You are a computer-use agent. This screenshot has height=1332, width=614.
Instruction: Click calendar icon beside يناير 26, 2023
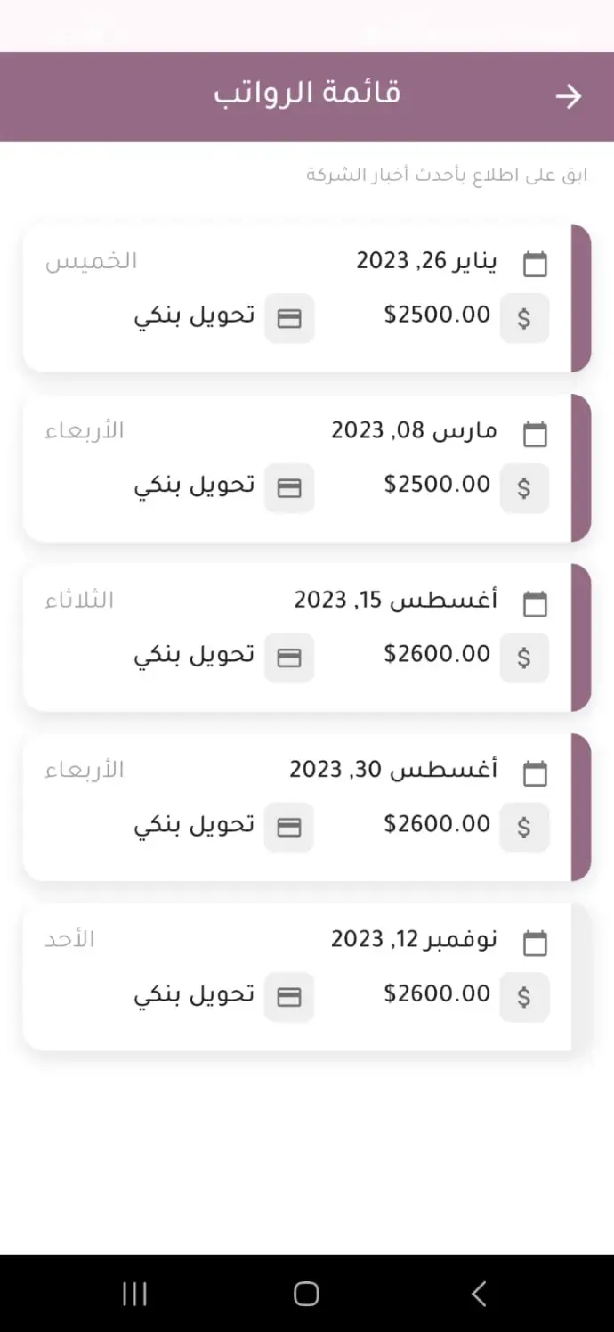[535, 264]
